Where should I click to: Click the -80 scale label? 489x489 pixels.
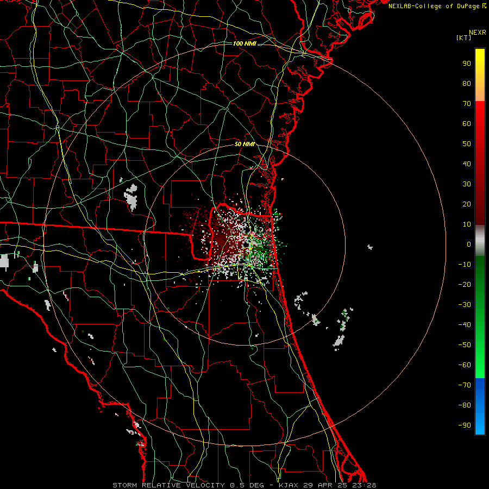pos(465,405)
